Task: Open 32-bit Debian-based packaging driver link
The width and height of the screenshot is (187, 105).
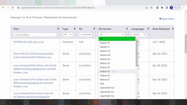Action: [35, 69]
